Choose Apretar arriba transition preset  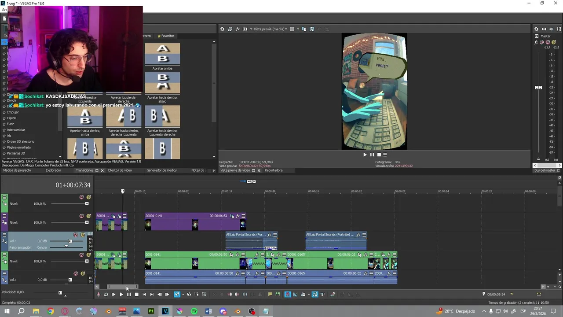[x=162, y=57]
